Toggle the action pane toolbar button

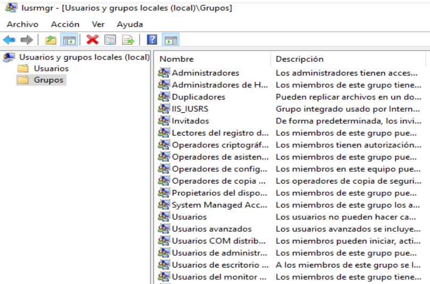(x=171, y=40)
